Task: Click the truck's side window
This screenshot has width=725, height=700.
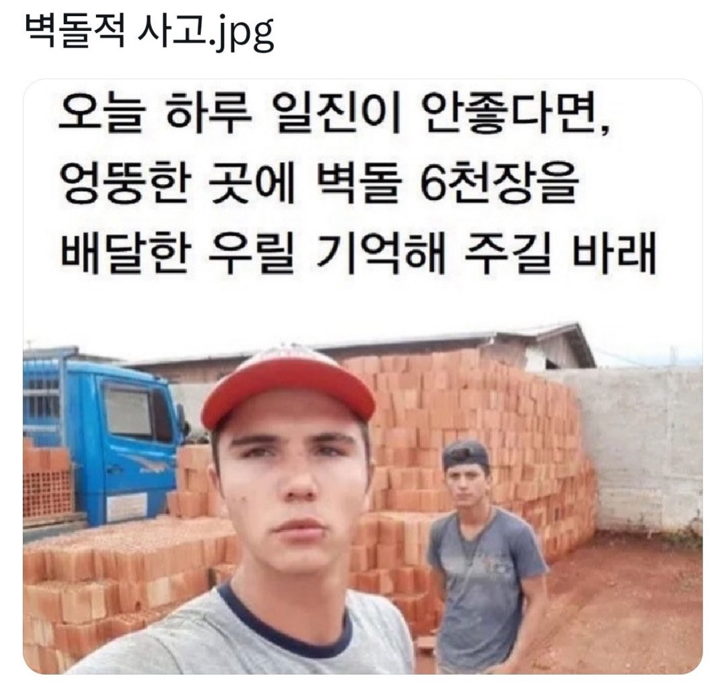Action: 128,411
